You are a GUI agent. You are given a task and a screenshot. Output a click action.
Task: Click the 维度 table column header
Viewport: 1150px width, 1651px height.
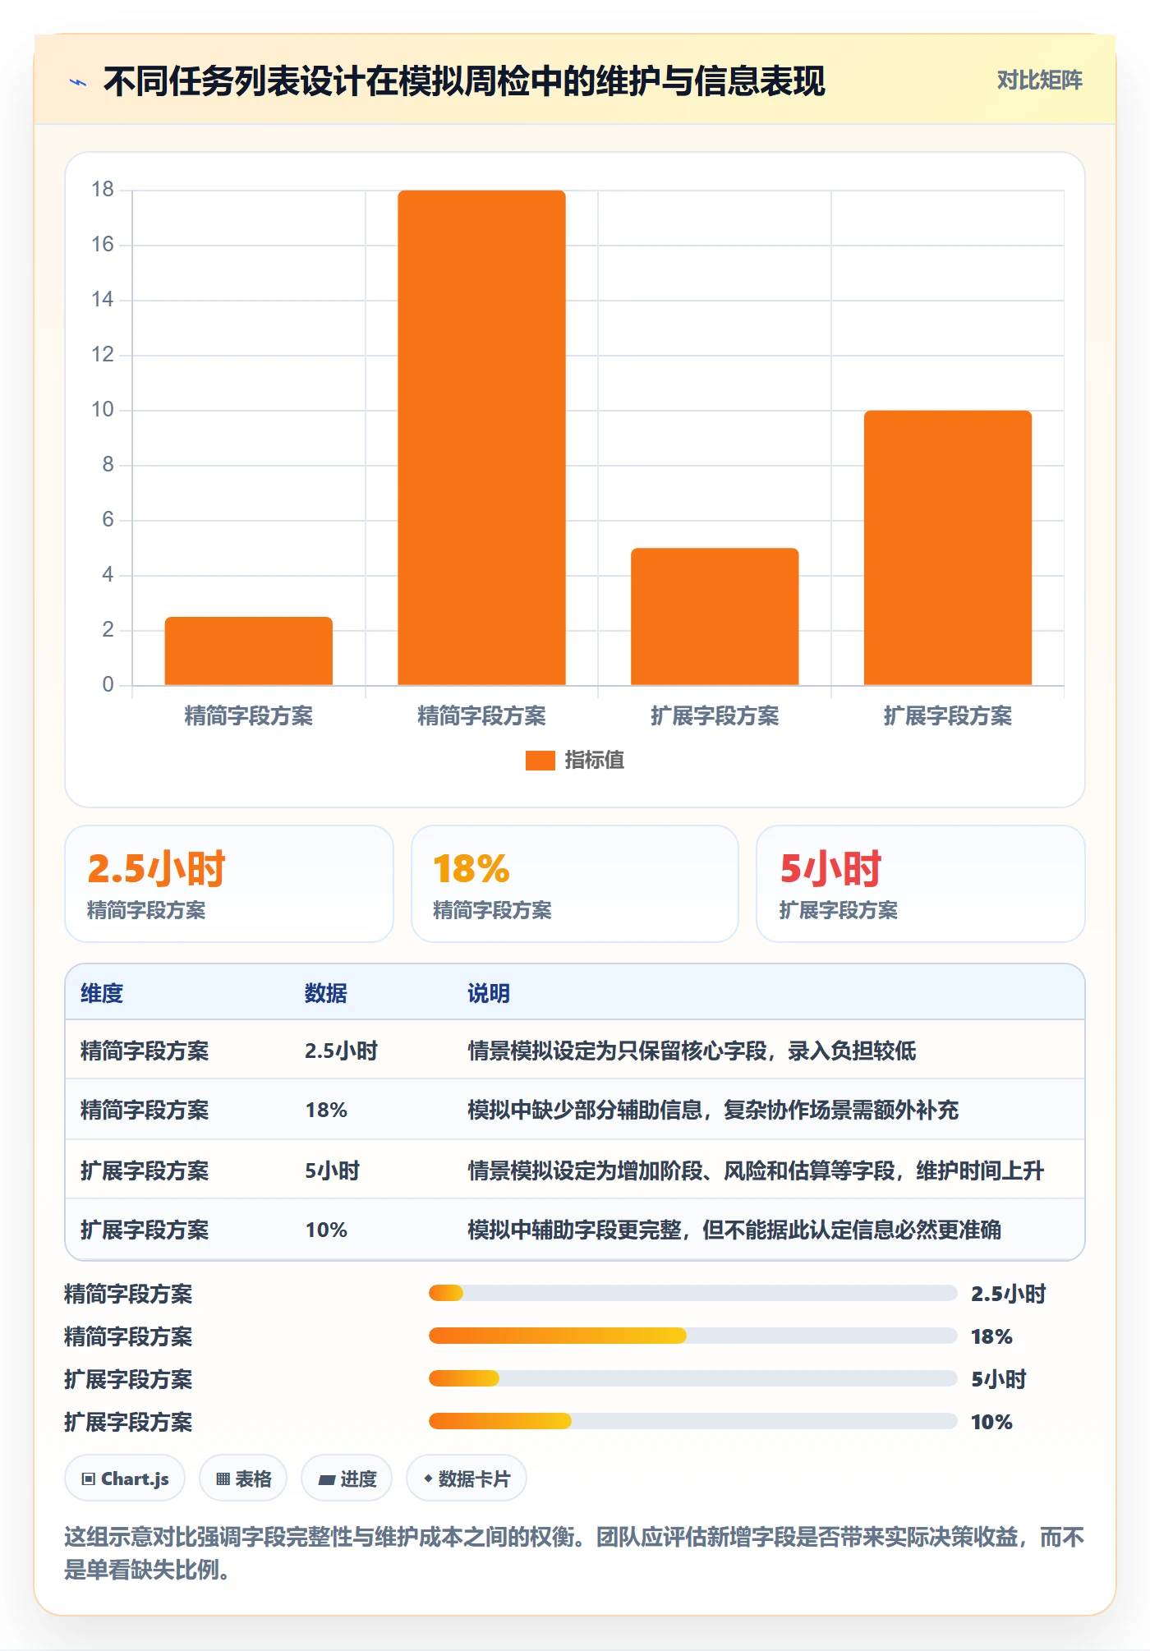click(102, 994)
